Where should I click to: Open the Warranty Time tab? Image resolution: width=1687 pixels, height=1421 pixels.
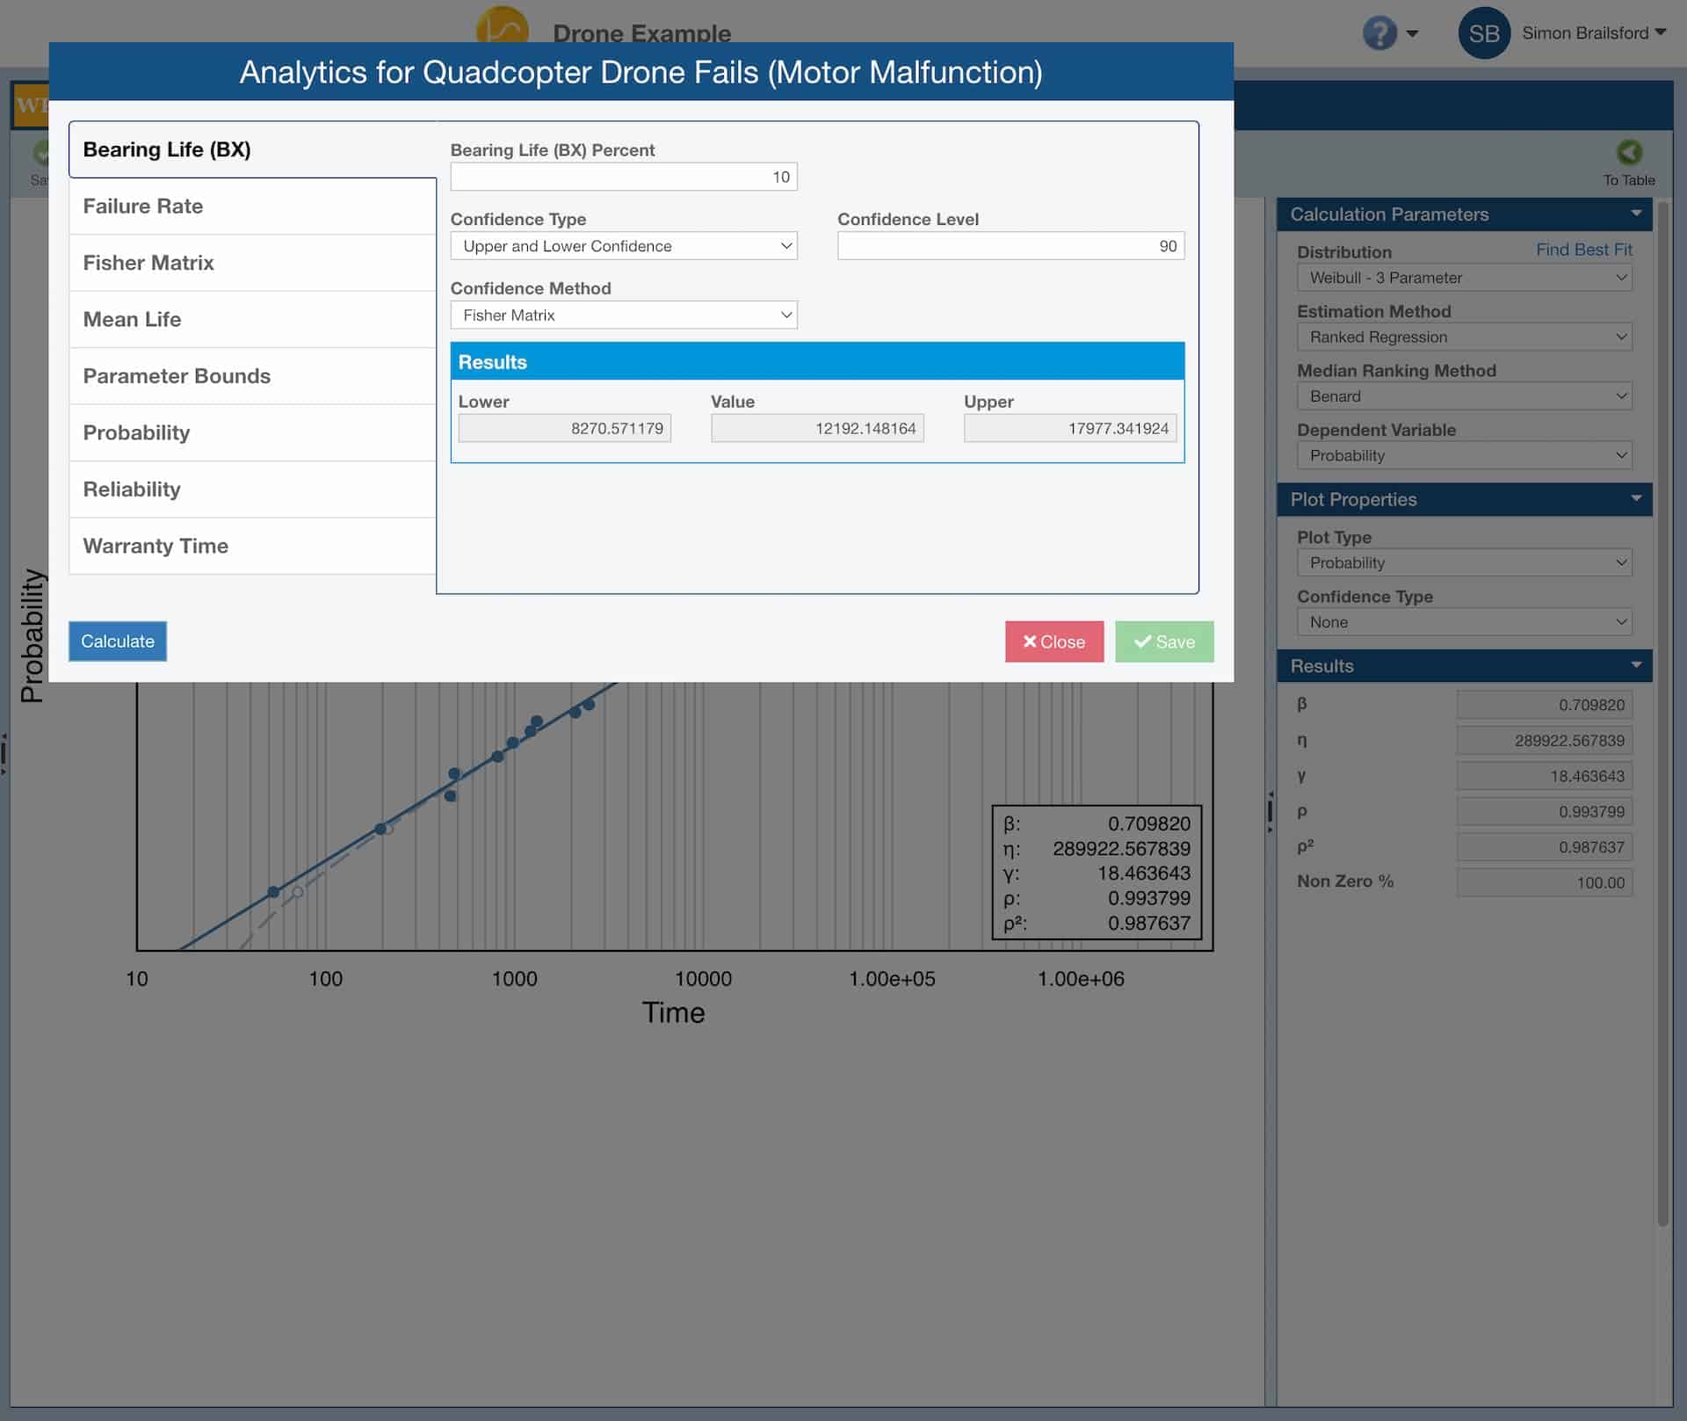[x=252, y=546]
